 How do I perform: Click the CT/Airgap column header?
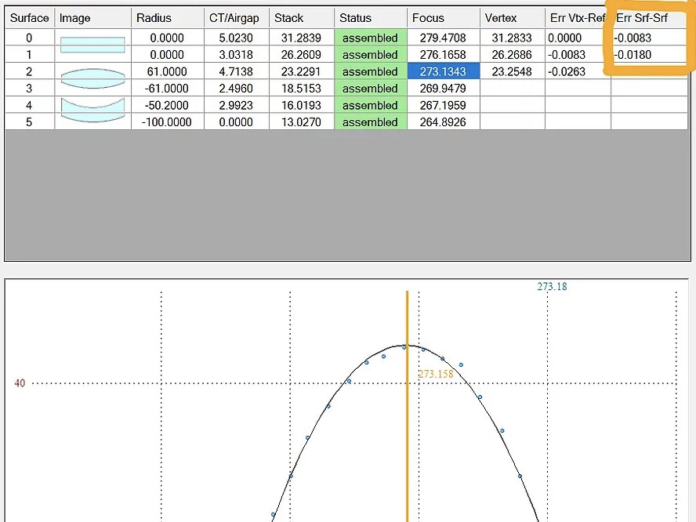[236, 18]
